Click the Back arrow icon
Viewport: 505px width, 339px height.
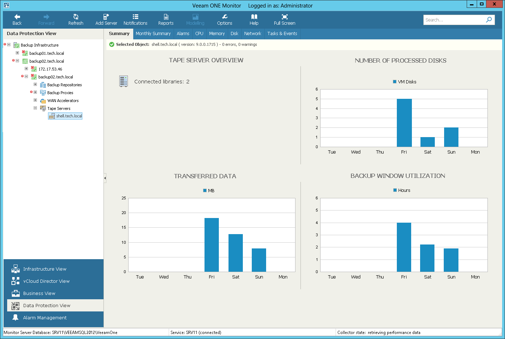coord(17,17)
